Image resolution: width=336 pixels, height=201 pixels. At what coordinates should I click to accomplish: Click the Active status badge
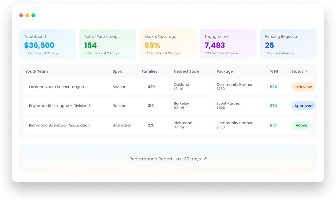(x=301, y=125)
